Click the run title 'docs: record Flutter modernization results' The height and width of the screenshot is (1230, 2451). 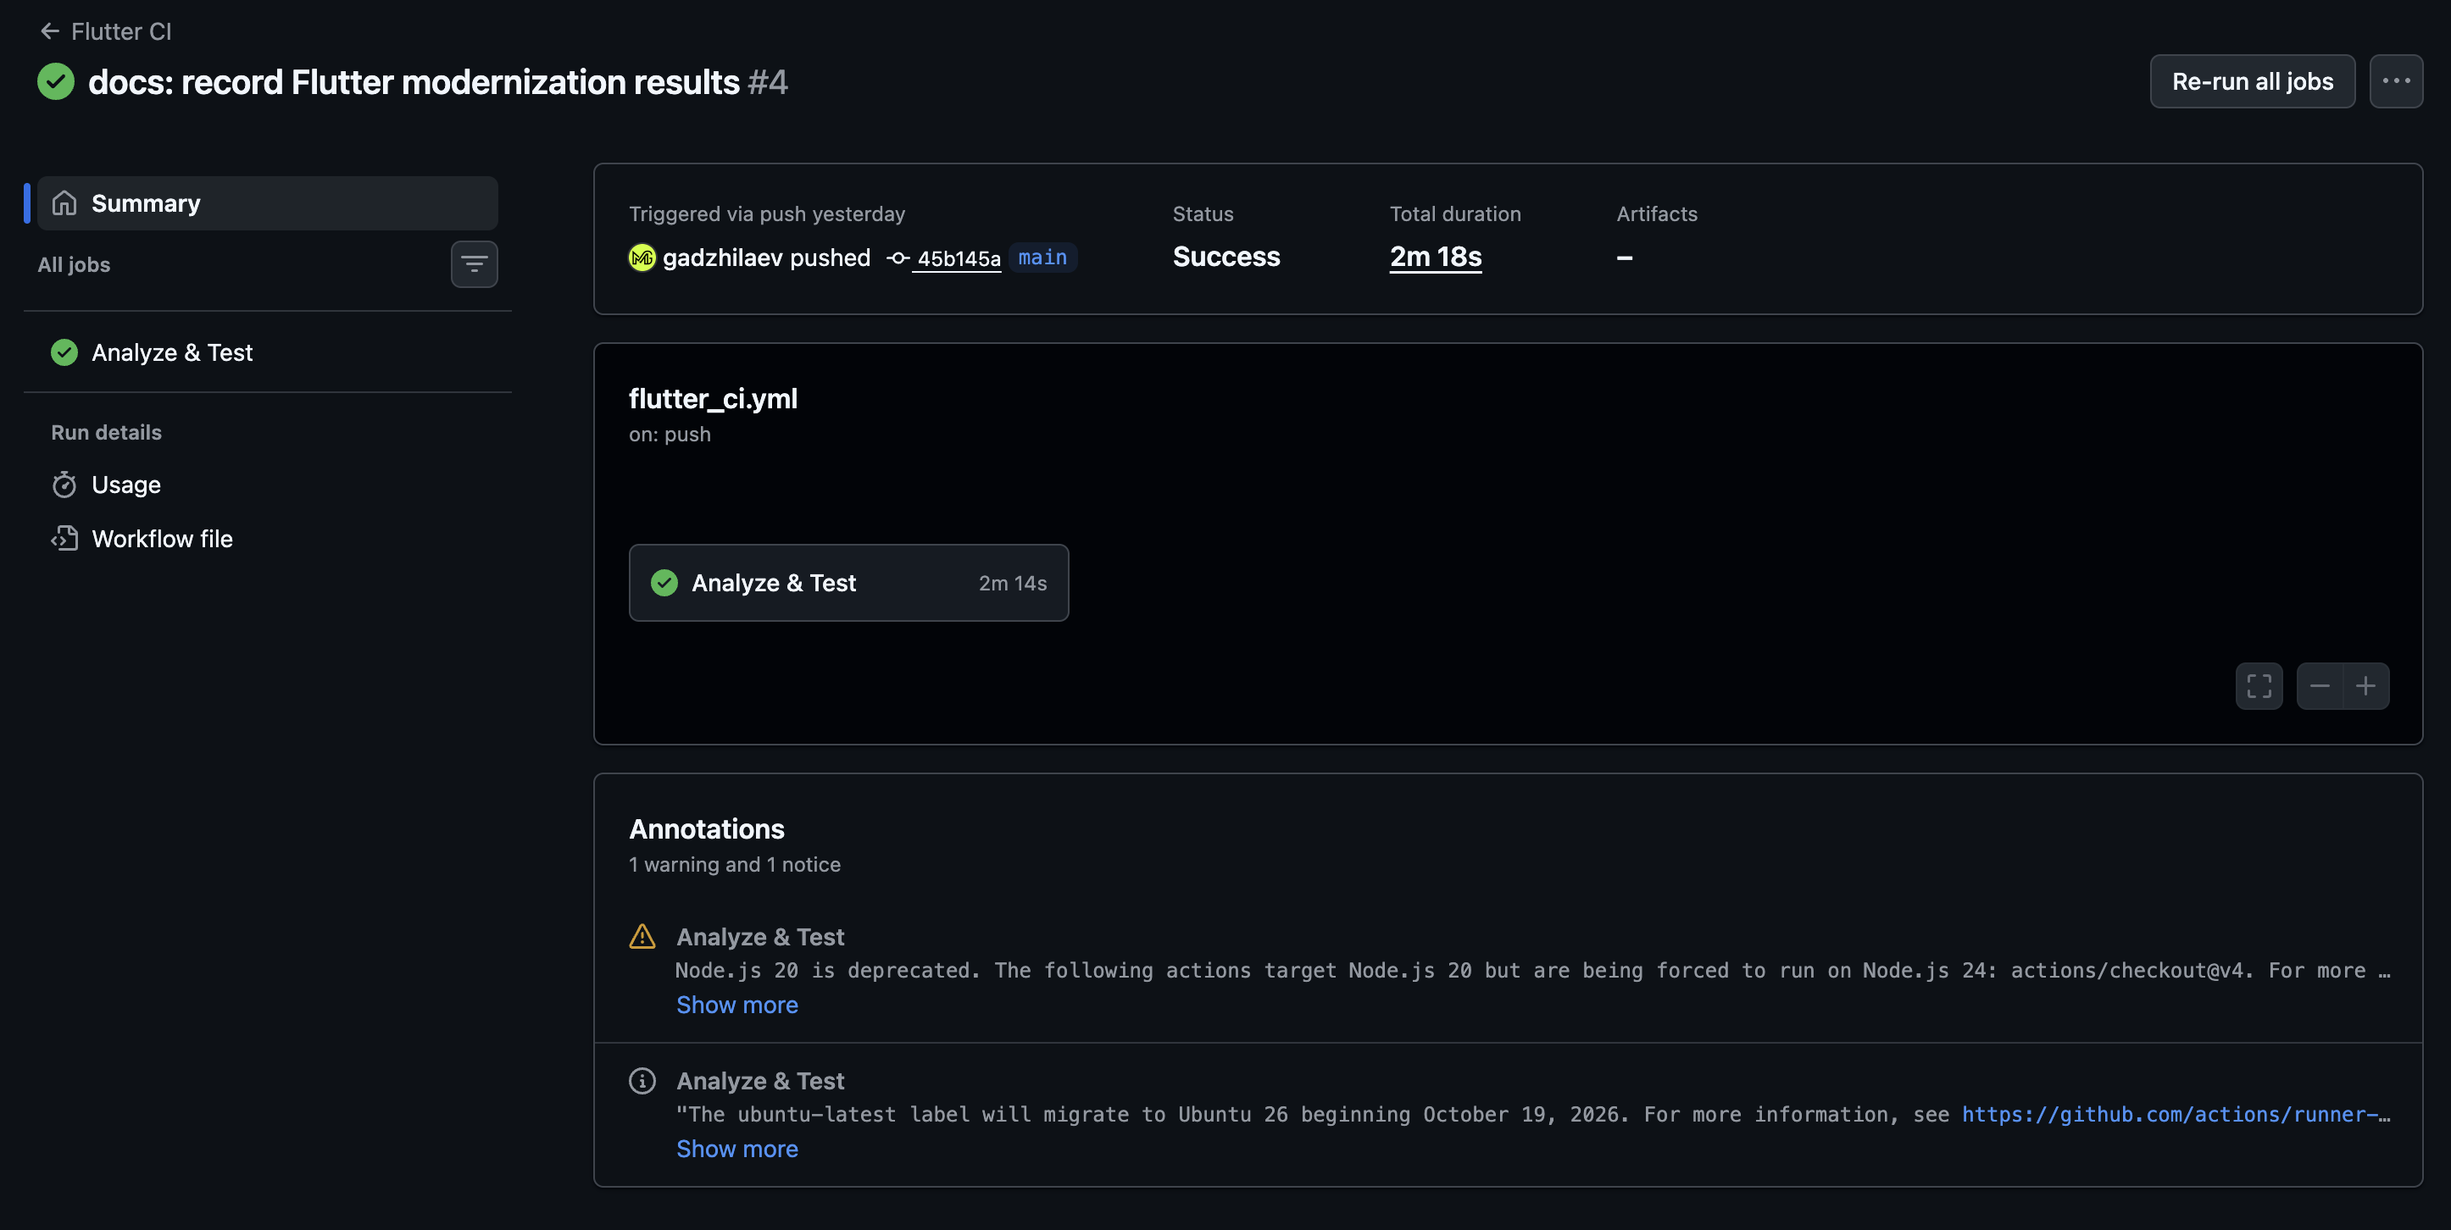414,82
